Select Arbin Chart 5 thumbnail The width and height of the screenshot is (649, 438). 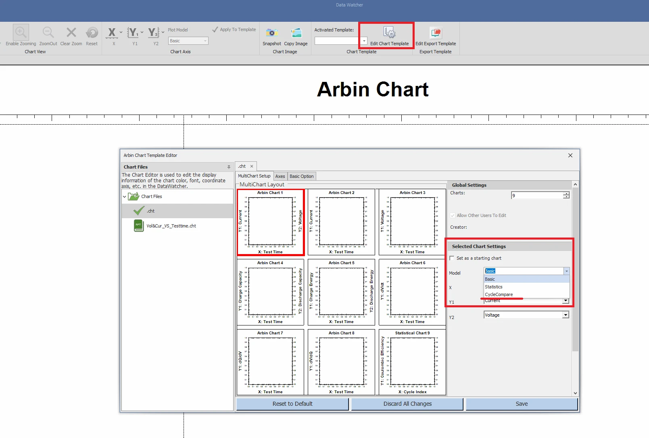point(341,292)
